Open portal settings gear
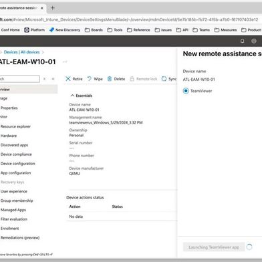The image size is (262, 262). 254,41
